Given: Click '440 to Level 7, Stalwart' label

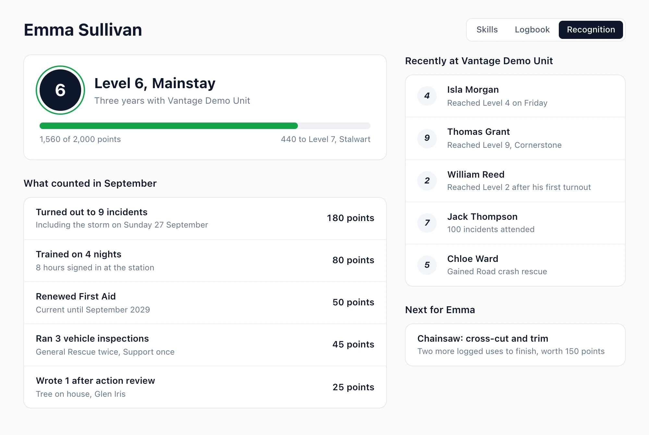Looking at the screenshot, I should pos(325,139).
